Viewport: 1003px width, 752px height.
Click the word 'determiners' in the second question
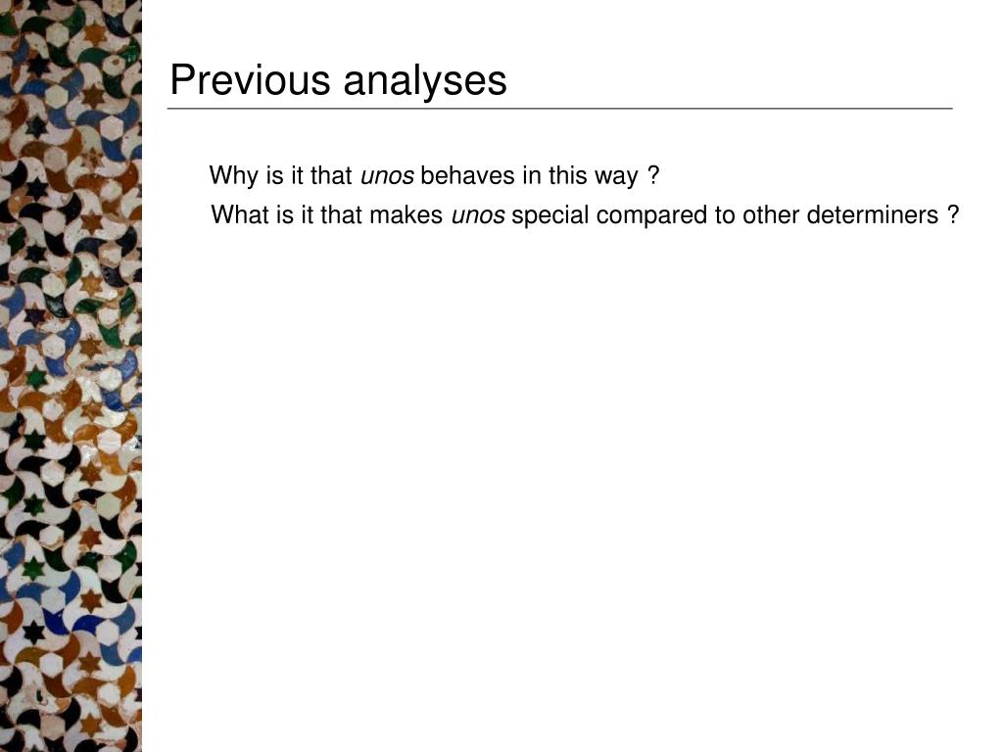(872, 214)
